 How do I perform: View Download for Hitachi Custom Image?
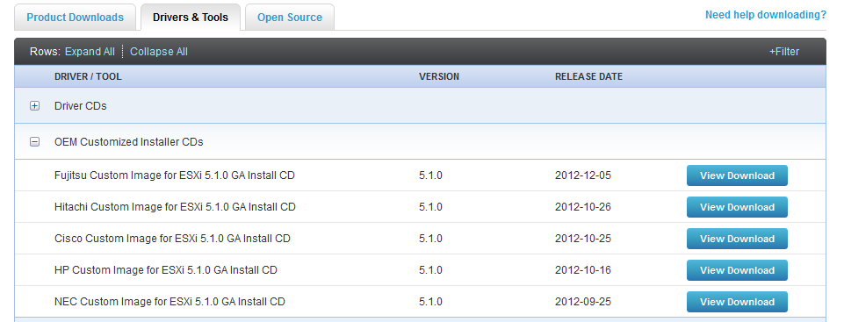[x=737, y=207]
